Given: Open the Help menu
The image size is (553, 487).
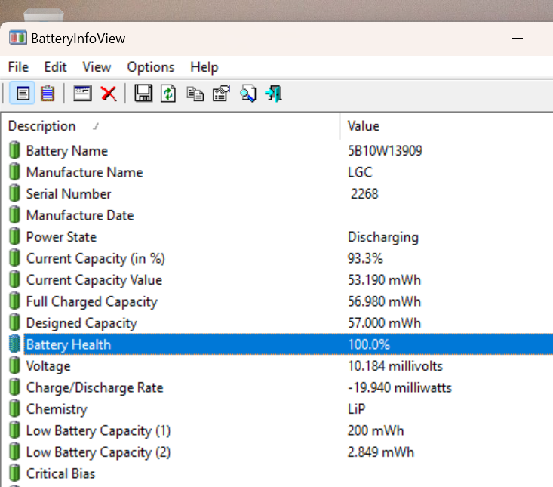Looking at the screenshot, I should pos(204,67).
